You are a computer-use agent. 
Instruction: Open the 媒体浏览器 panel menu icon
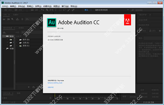14,28
